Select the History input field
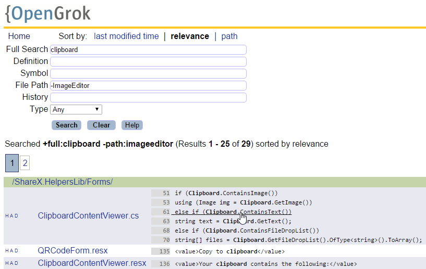 click(148, 97)
